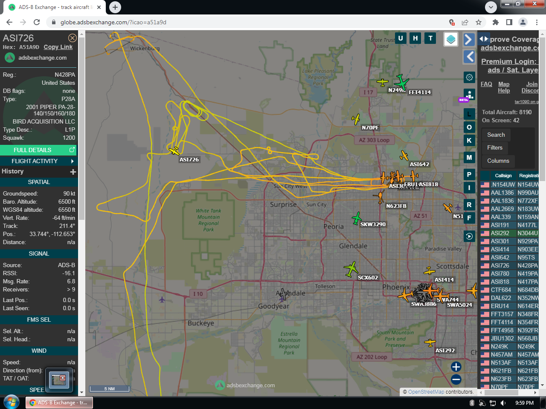The width and height of the screenshot is (546, 409).
Task: Toggle the O map button
Action: click(469, 127)
